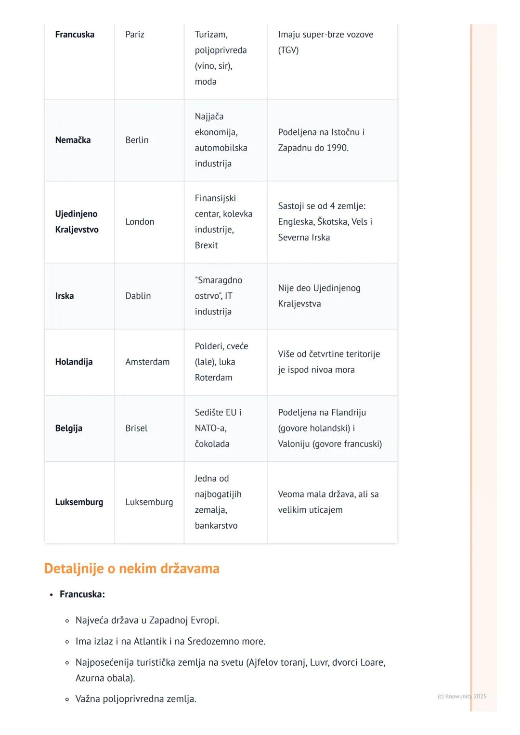Click the Ujedinjeno Kraljevstvo cell

click(77, 222)
